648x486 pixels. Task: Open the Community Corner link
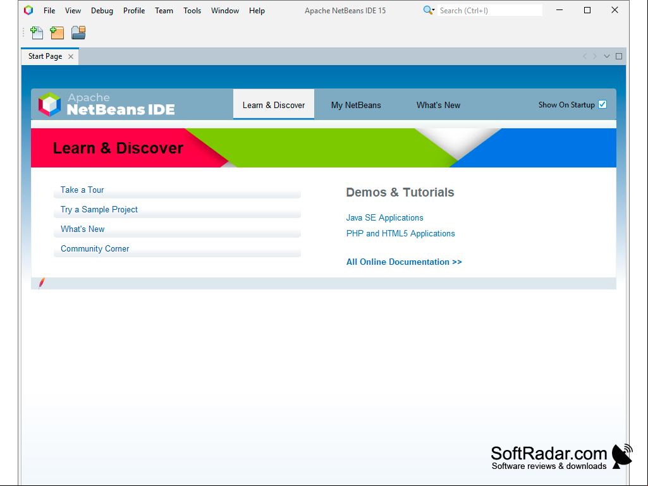pyautogui.click(x=95, y=249)
